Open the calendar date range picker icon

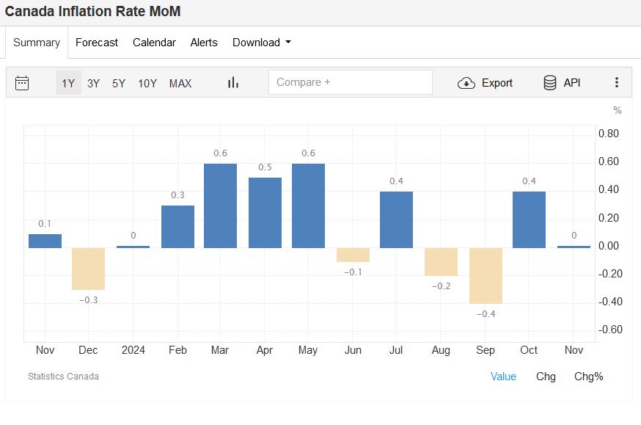22,83
